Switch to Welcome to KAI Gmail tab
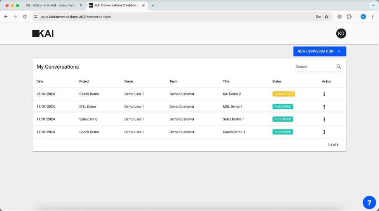The width and height of the screenshot is (379, 211). point(55,5)
